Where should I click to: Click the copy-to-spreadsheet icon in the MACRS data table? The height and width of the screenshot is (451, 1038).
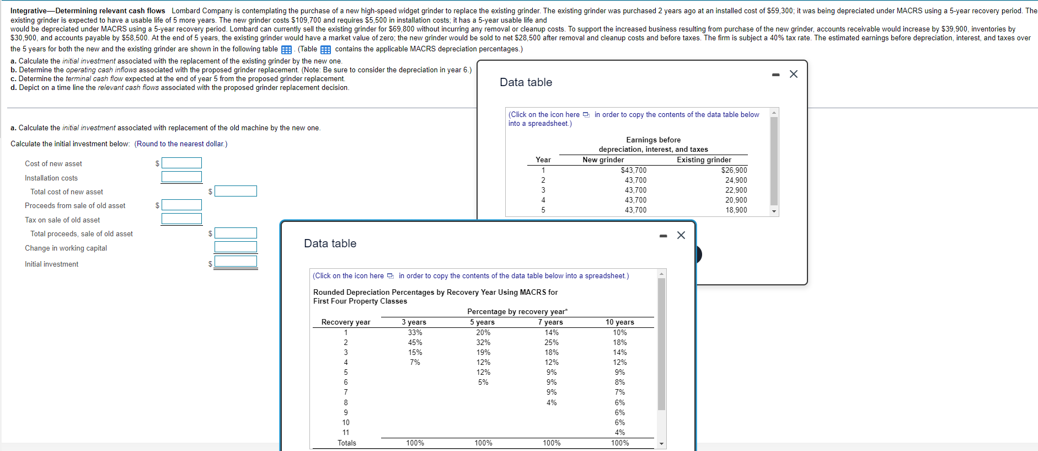click(x=390, y=276)
